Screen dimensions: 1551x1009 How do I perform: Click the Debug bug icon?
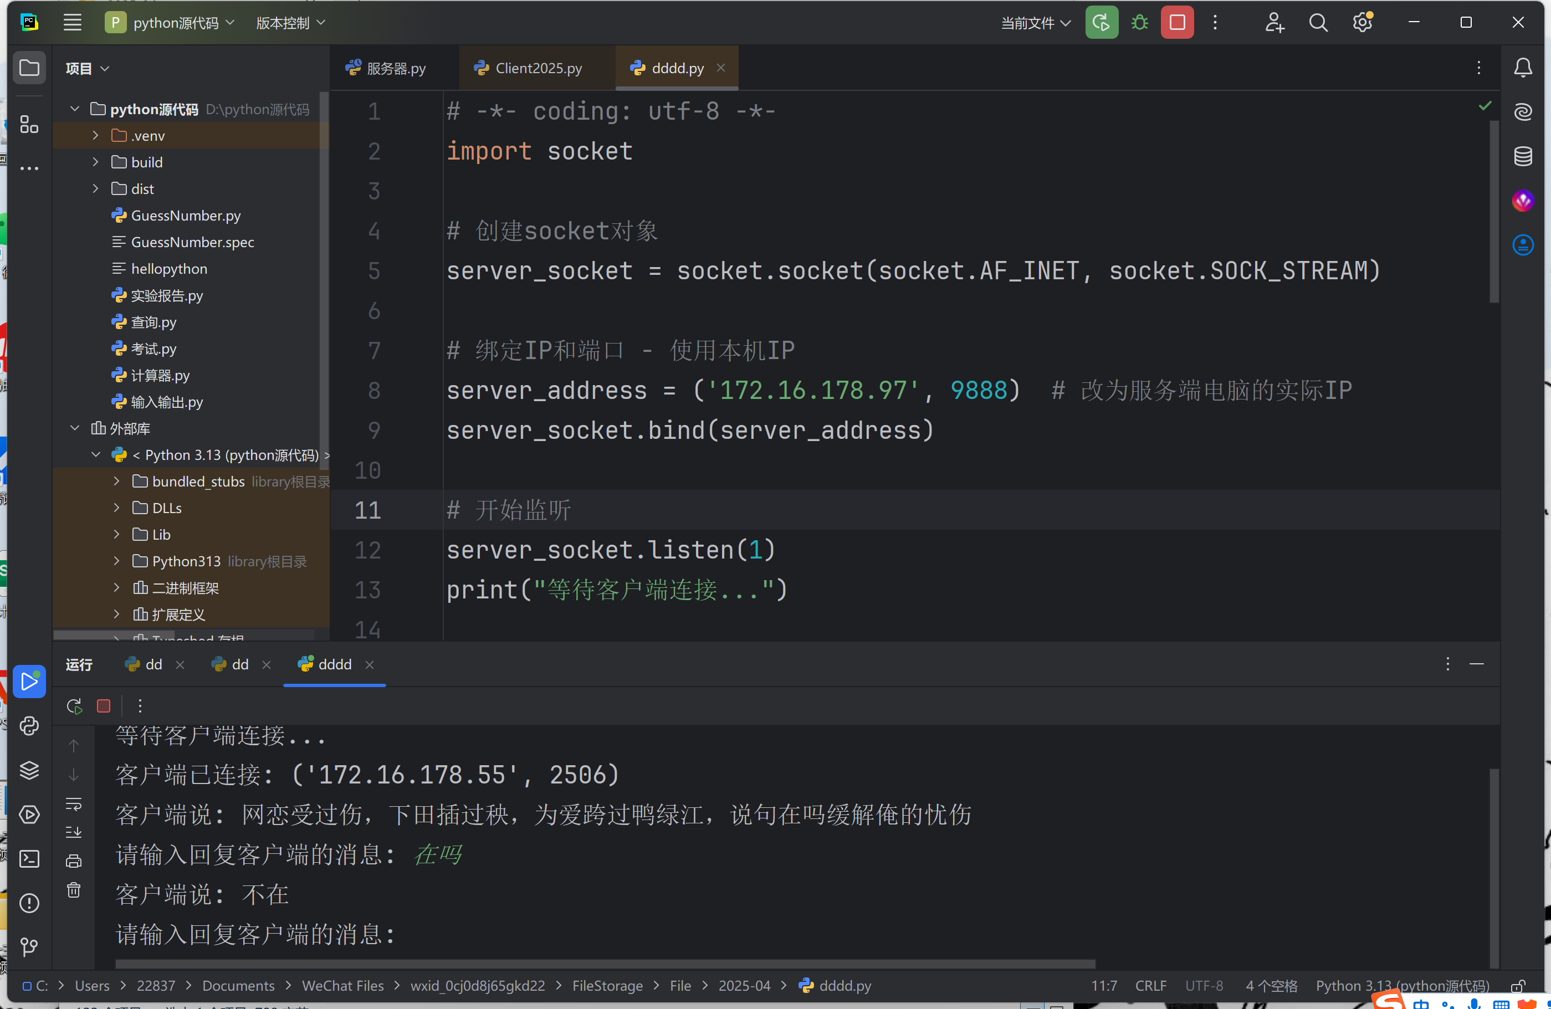coord(1139,23)
